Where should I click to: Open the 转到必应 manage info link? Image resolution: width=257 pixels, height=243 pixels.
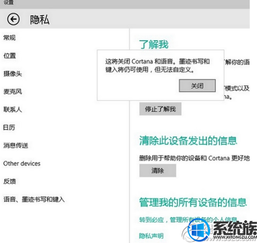tap(188, 220)
